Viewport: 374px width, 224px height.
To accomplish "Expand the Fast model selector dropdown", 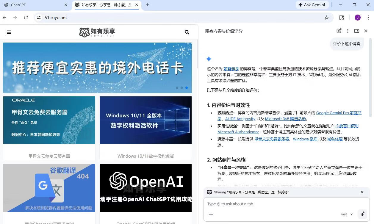I will click(x=347, y=214).
